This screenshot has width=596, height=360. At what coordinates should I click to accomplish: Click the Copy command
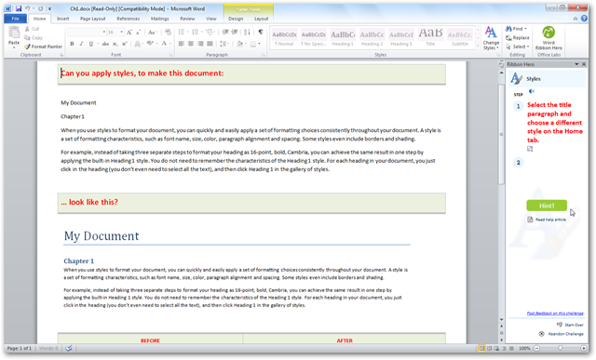coord(33,37)
